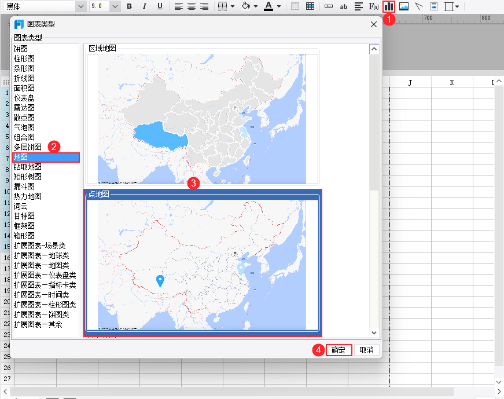The height and width of the screenshot is (399, 504).
Task: Click the small widget icon left of ab
Action: (329, 6)
